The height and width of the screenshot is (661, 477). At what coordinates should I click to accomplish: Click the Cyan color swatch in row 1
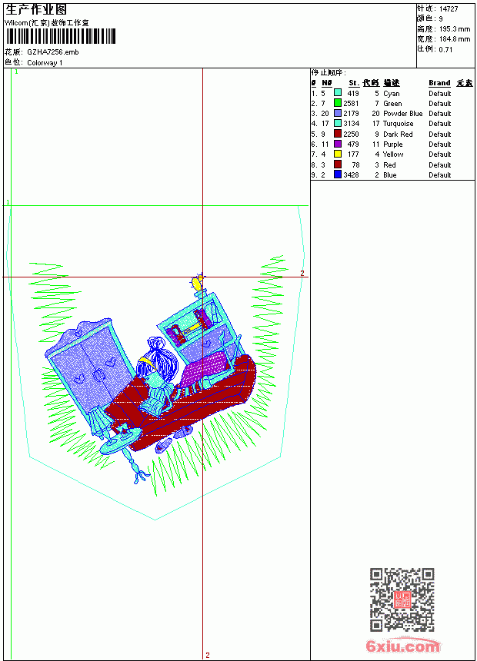click(x=338, y=93)
